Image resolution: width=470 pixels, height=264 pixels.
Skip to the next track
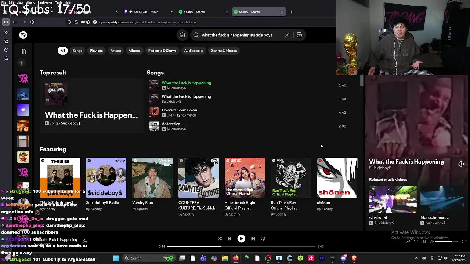[x=253, y=239]
